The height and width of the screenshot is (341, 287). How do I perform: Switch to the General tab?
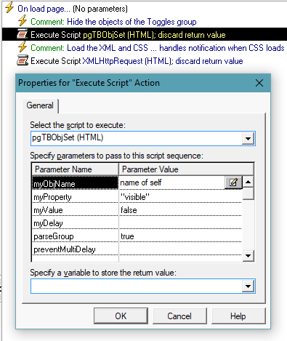(40, 105)
